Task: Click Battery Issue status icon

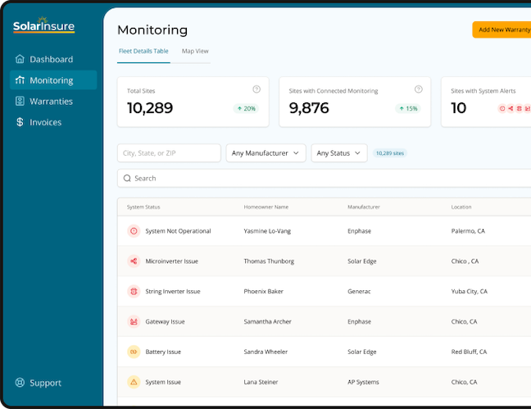Action: click(x=134, y=352)
